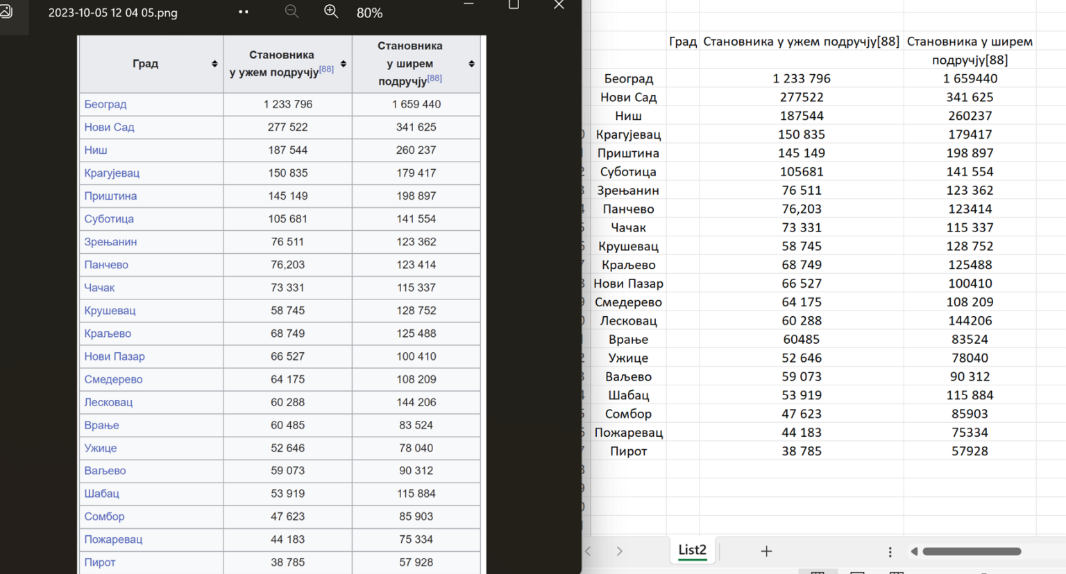Select the Београд cell in the spreadsheet
The height and width of the screenshot is (574, 1066).
pos(629,79)
